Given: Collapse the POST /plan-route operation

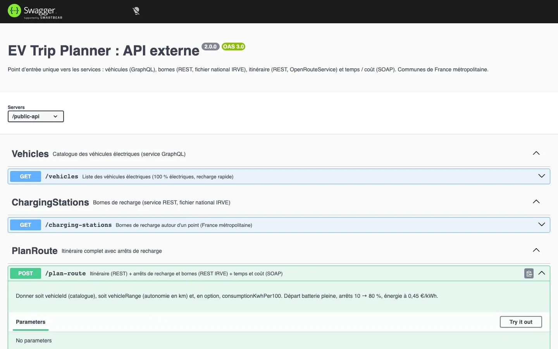Looking at the screenshot, I should coord(542,273).
